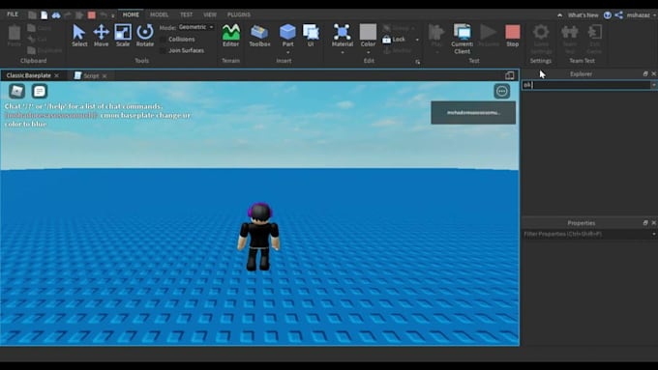Open the Script document tab

coord(91,76)
